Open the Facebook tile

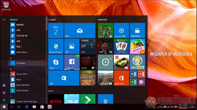pos(72,62)
